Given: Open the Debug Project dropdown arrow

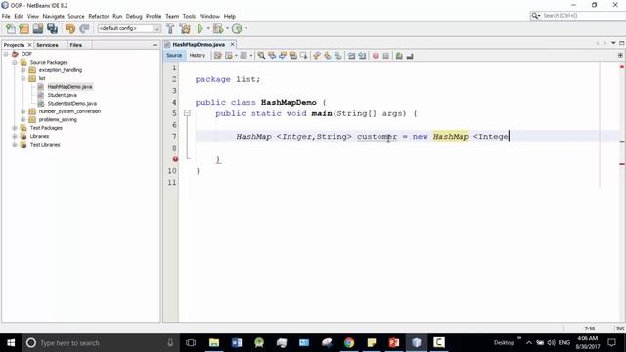Looking at the screenshot, I should tap(227, 28).
